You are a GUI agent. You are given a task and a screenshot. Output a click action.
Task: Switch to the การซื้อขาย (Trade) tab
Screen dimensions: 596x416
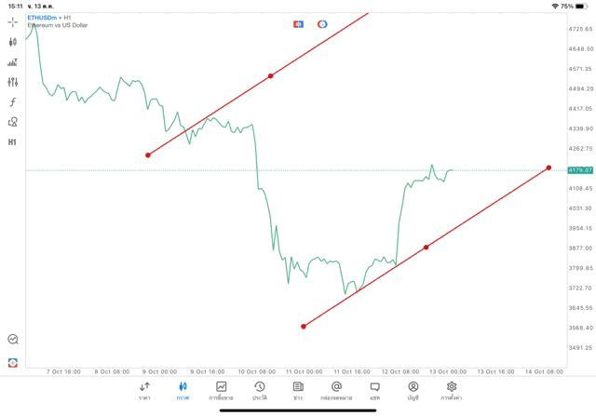click(x=221, y=390)
